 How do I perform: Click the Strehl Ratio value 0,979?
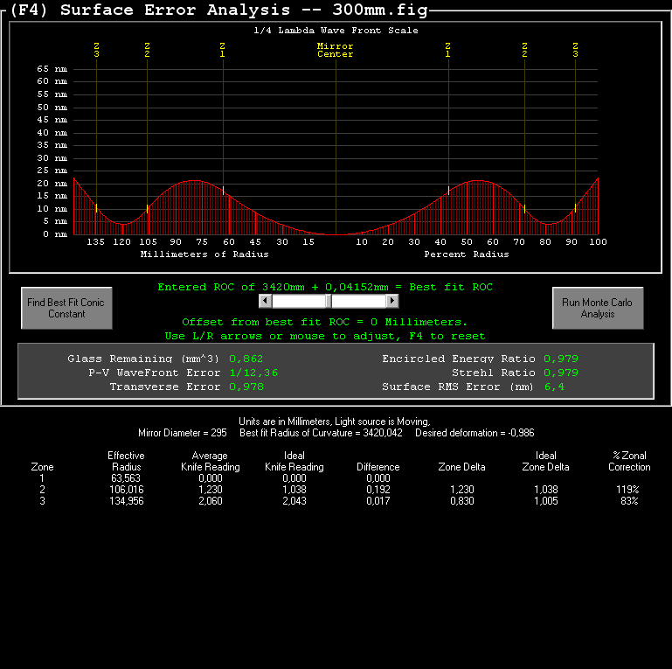click(x=560, y=373)
